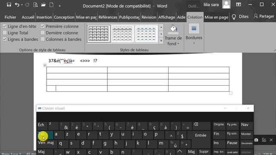Open the Conception tab
Viewport: 276px width, 155px height.
coord(64,17)
